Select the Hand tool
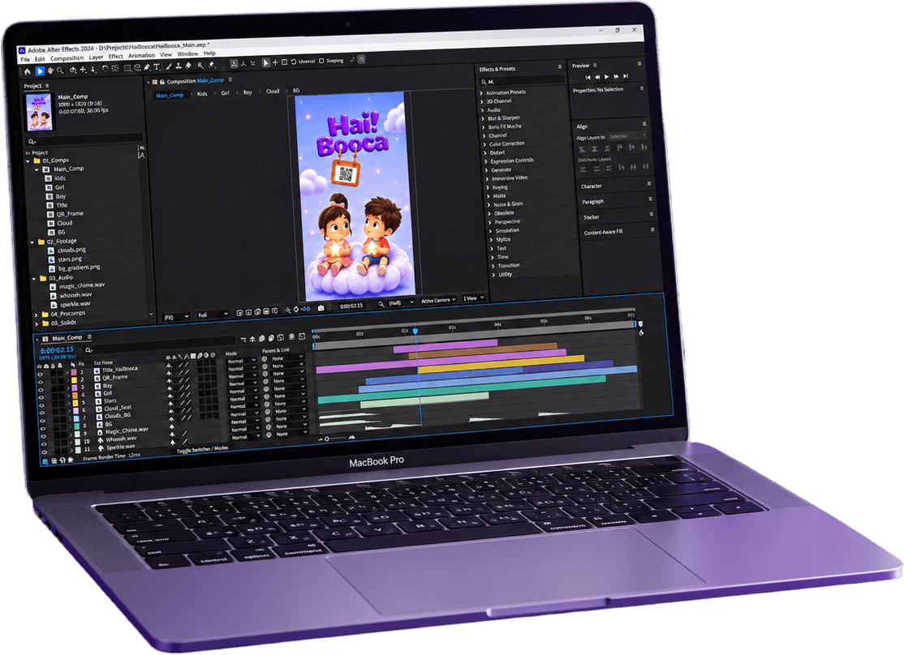The width and height of the screenshot is (904, 655). tap(50, 71)
